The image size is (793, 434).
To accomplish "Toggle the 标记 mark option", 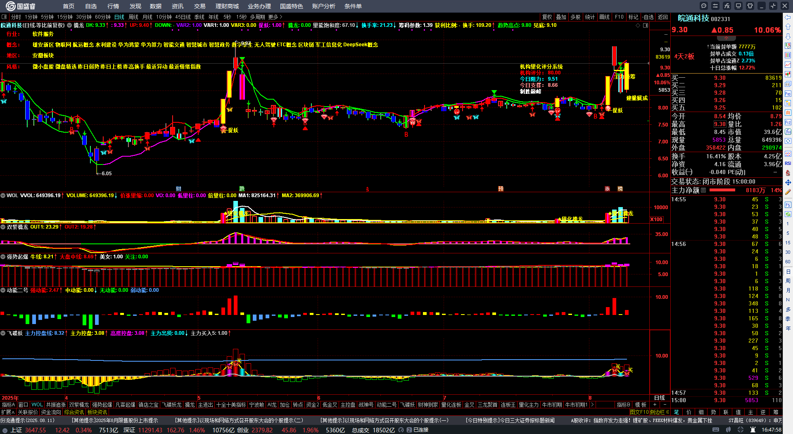I will 633,17.
